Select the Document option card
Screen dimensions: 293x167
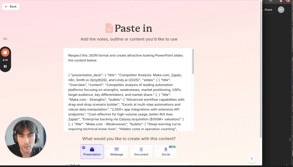[x=141, y=152]
